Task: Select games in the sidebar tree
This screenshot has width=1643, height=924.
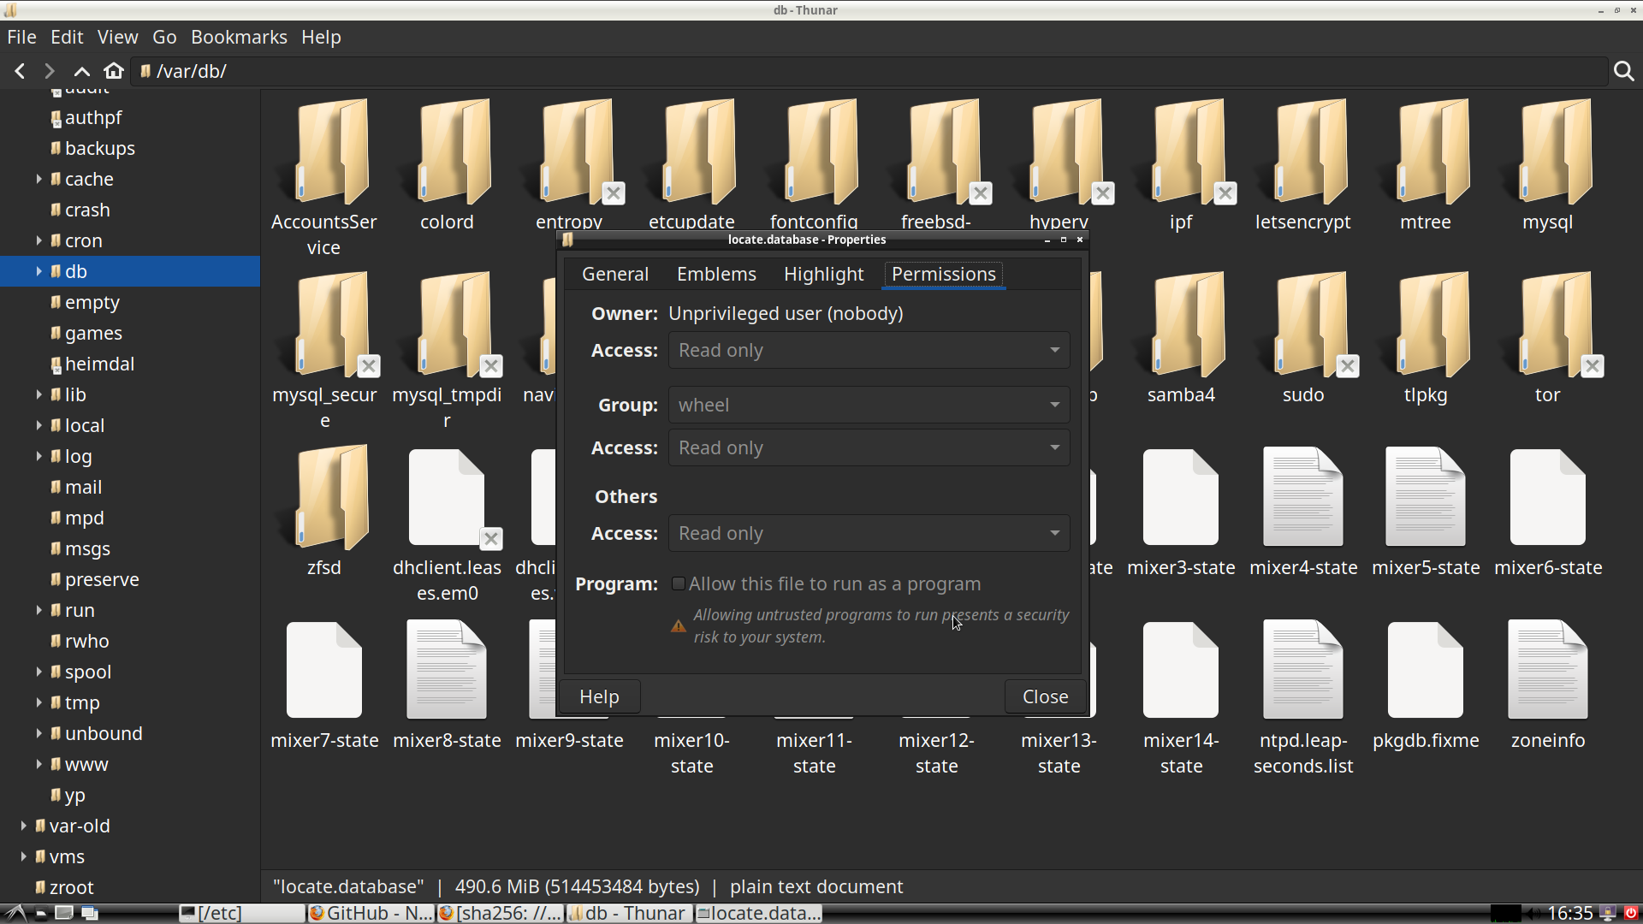Action: [x=93, y=333]
